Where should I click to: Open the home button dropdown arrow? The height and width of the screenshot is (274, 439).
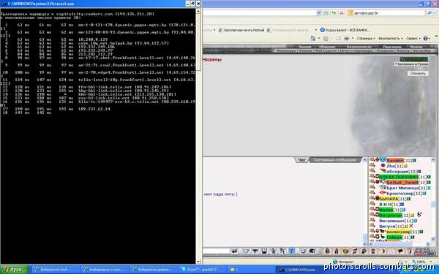coord(318,39)
